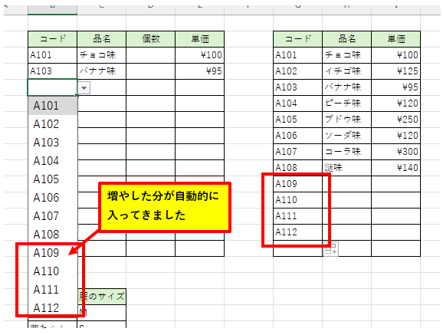443x335 pixels.
Task: Select cell containing チョコ味 in left table
Action: (101, 55)
